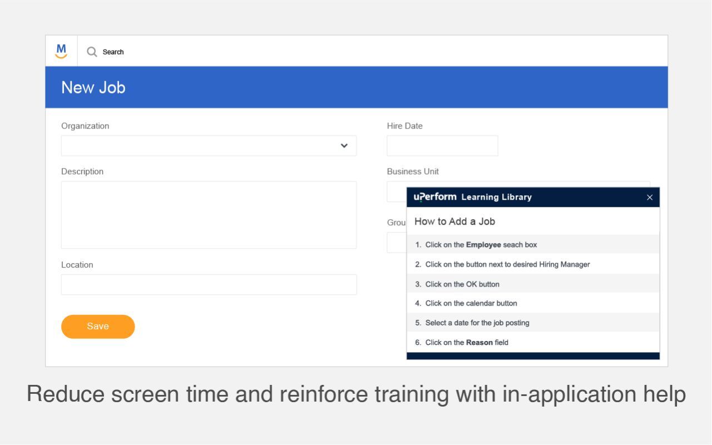This screenshot has height=445, width=712.
Task: Click the Hire Date input field
Action: click(x=442, y=145)
